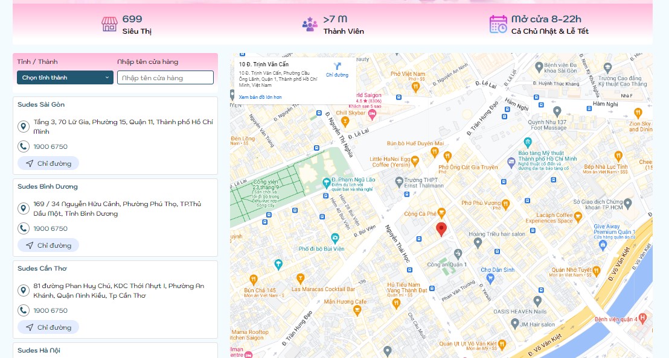
Task: Call 1900 6750 for Sudes Bình Dương
Action: point(50,228)
